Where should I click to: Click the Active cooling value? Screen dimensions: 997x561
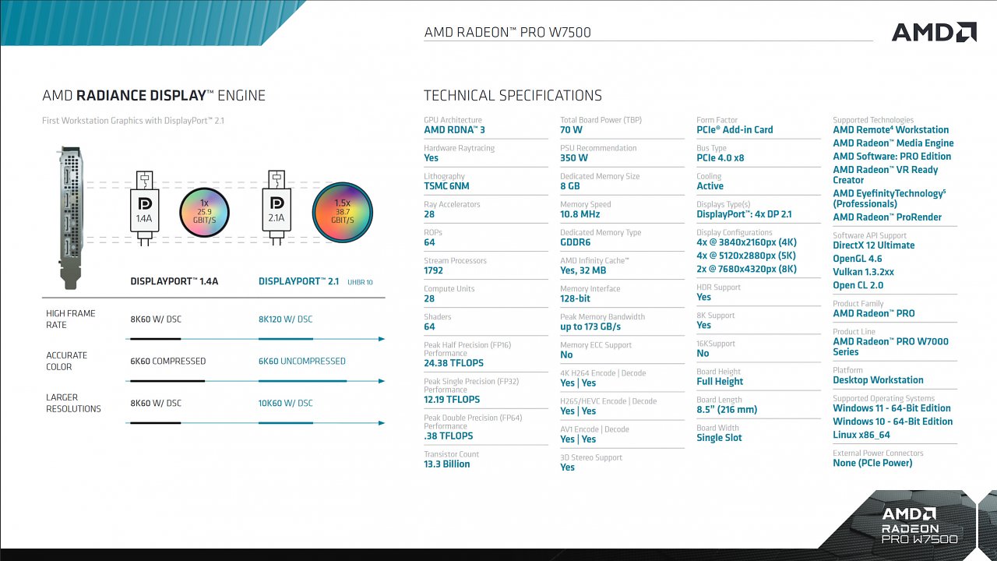[x=710, y=186]
